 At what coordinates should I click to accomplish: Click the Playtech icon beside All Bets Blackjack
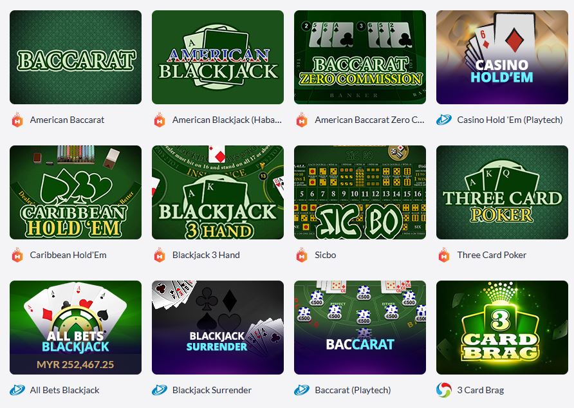tap(17, 390)
